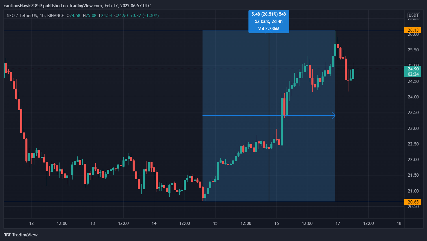Click the +0.32 (+1.30%) change value
Viewport: 427px width, 241px height.
[x=144, y=16]
